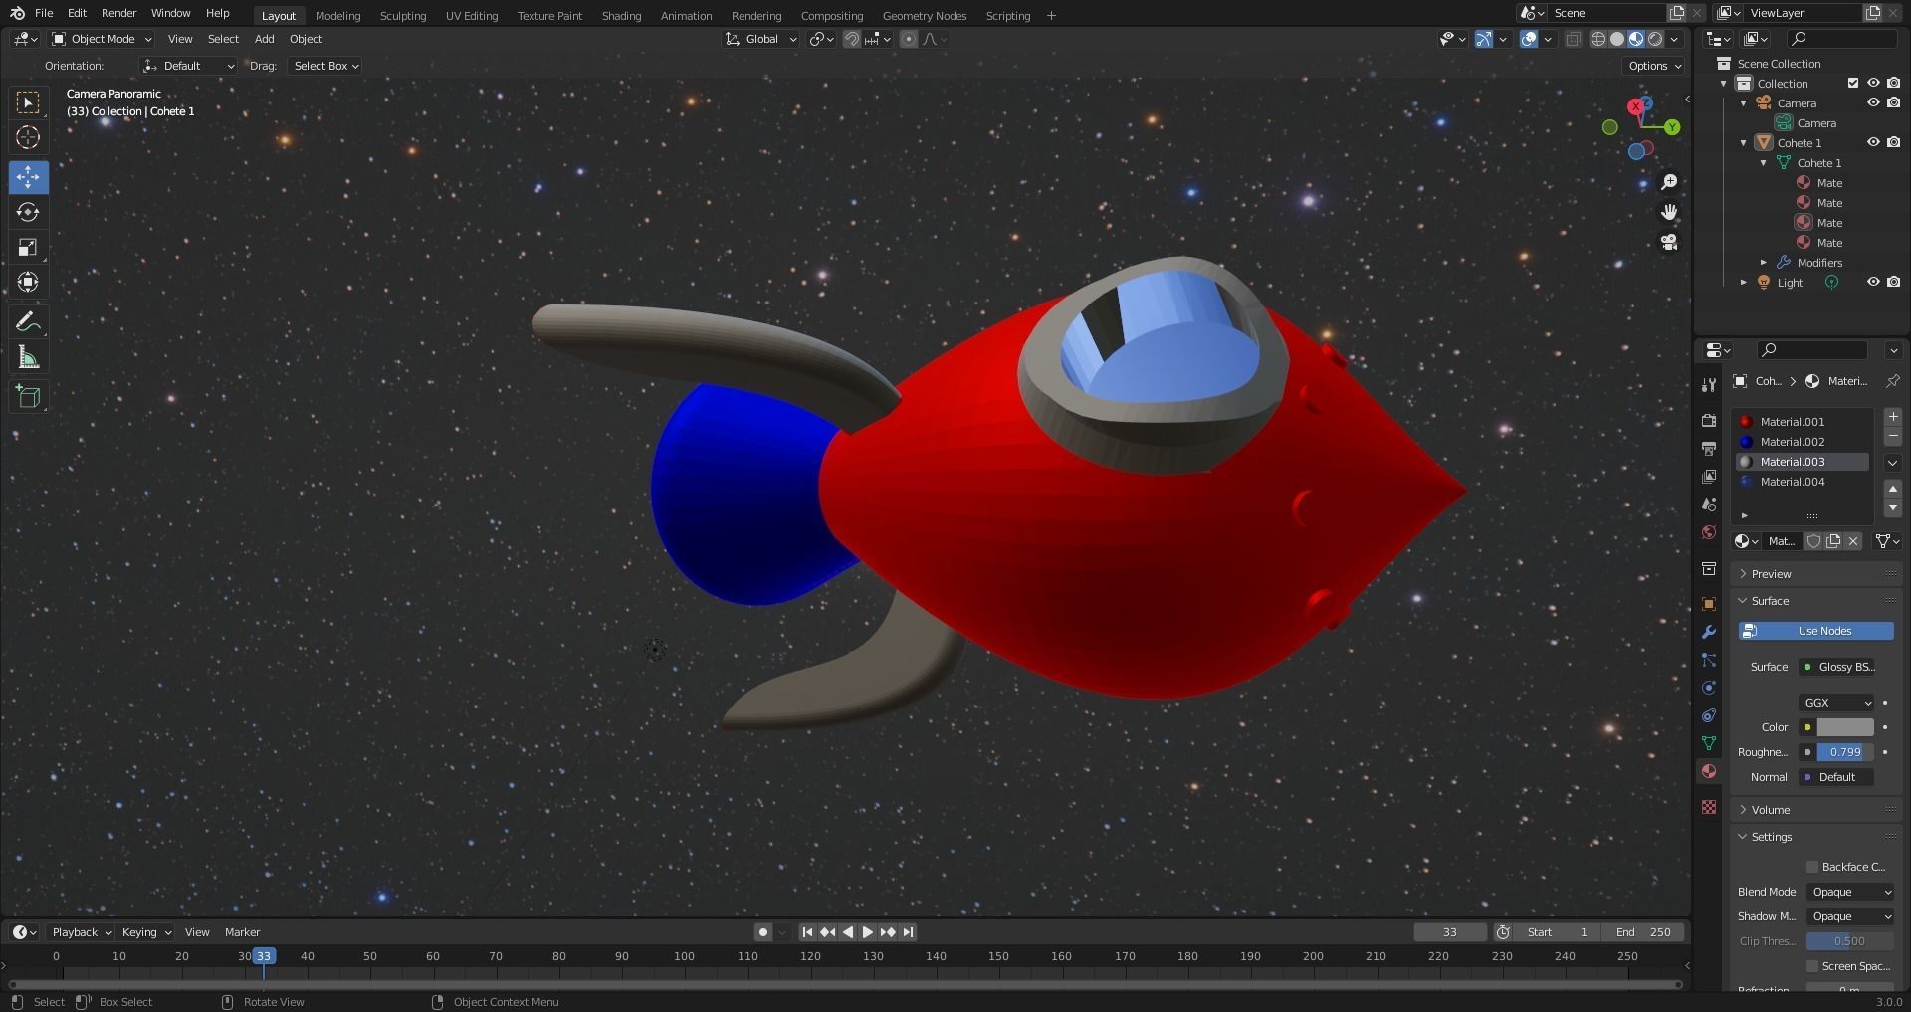Open the Blend Mode dropdown
This screenshot has height=1012, width=1911.
click(x=1849, y=892)
